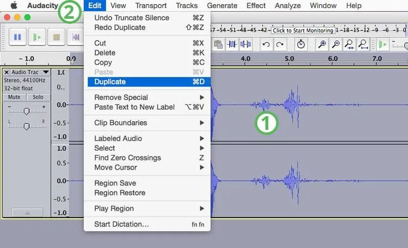Select Cut from Edit menu
The image size is (408, 248).
point(147,43)
